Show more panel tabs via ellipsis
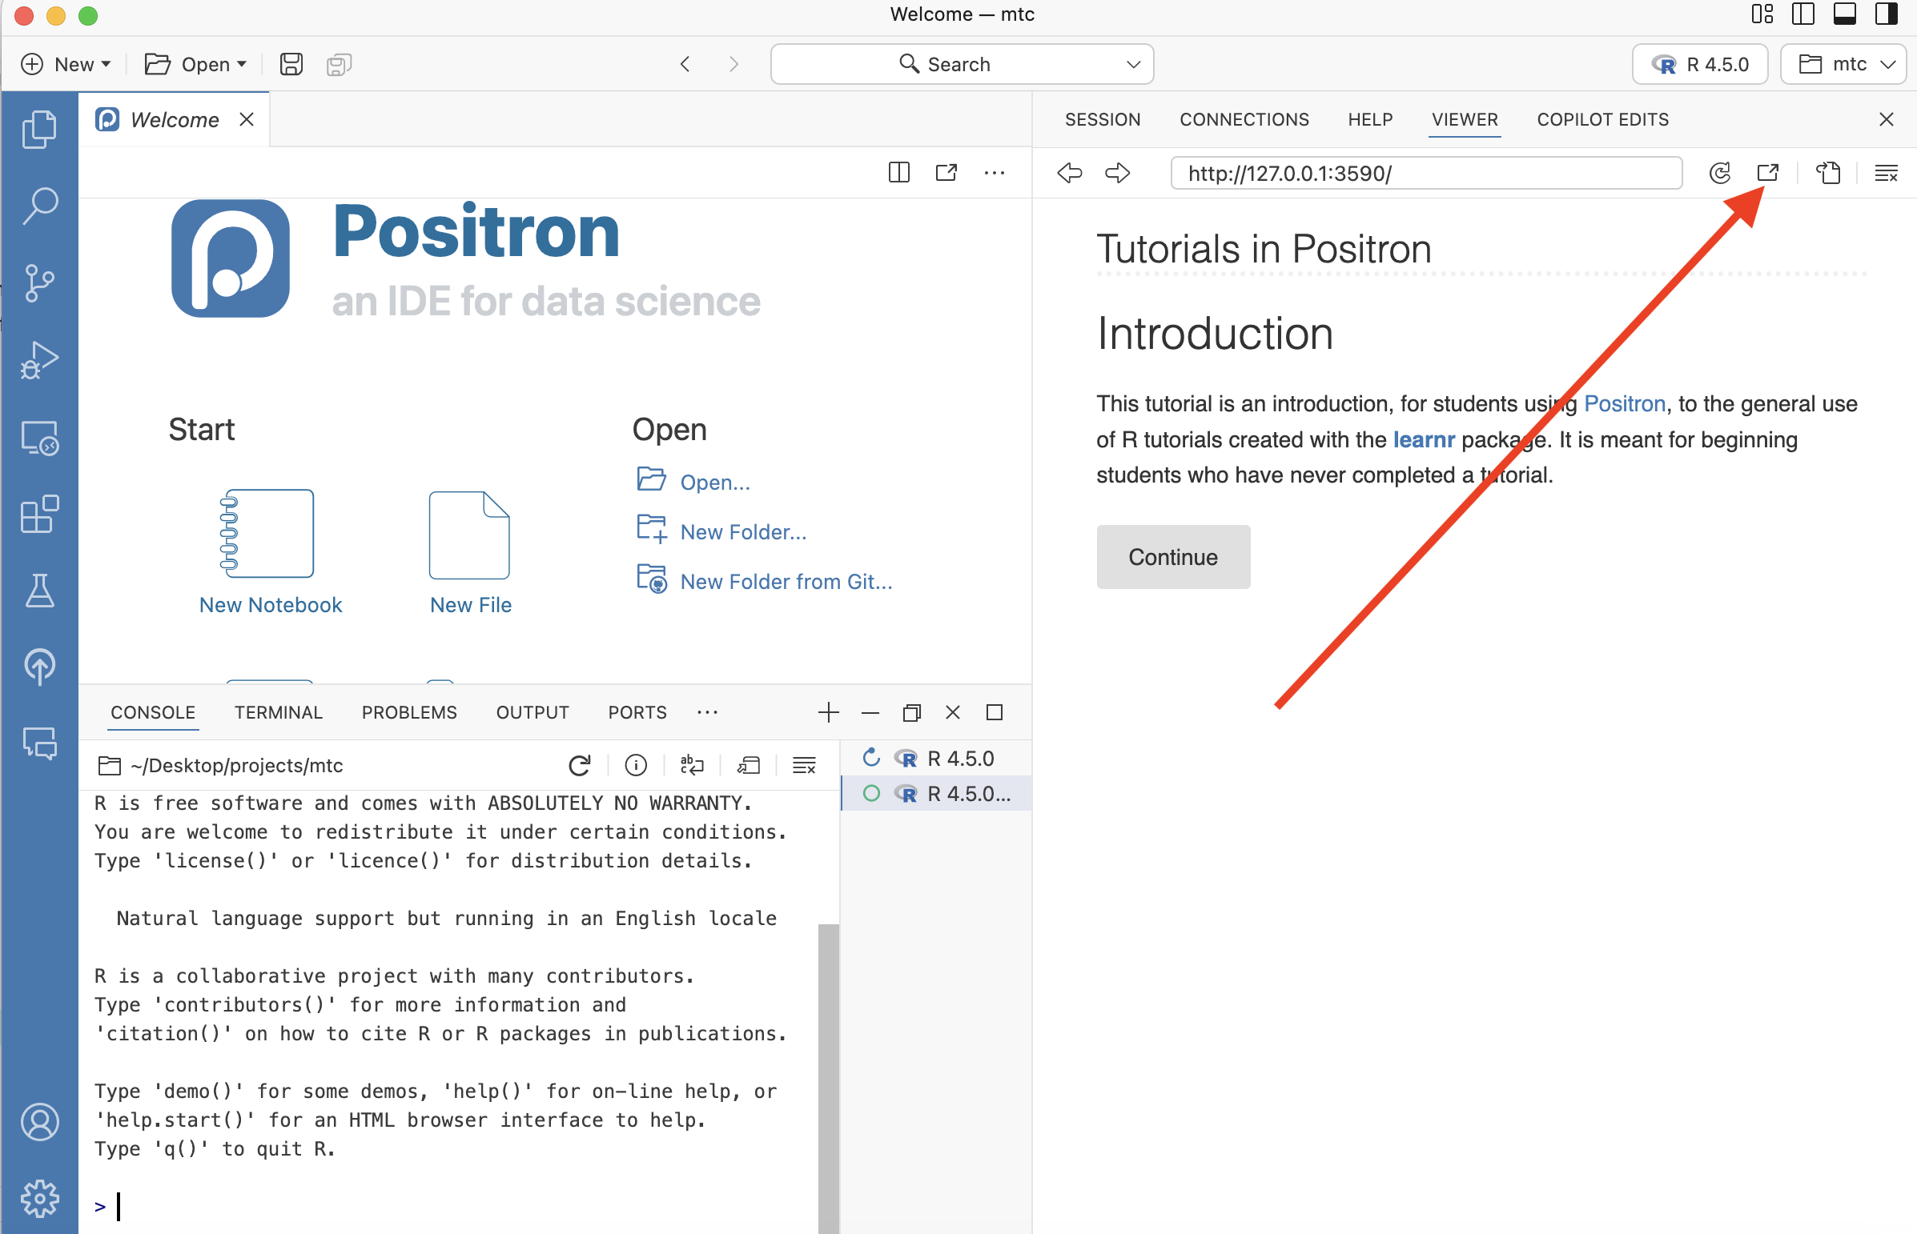This screenshot has height=1234, width=1917. click(707, 712)
